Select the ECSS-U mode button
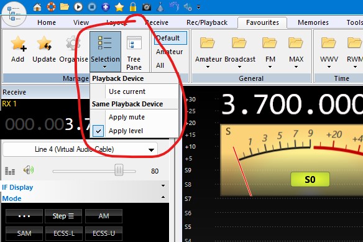 pos(104,233)
